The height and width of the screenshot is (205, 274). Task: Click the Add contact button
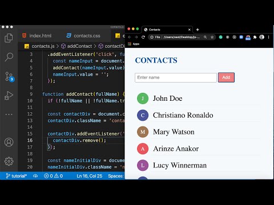[x=226, y=77]
